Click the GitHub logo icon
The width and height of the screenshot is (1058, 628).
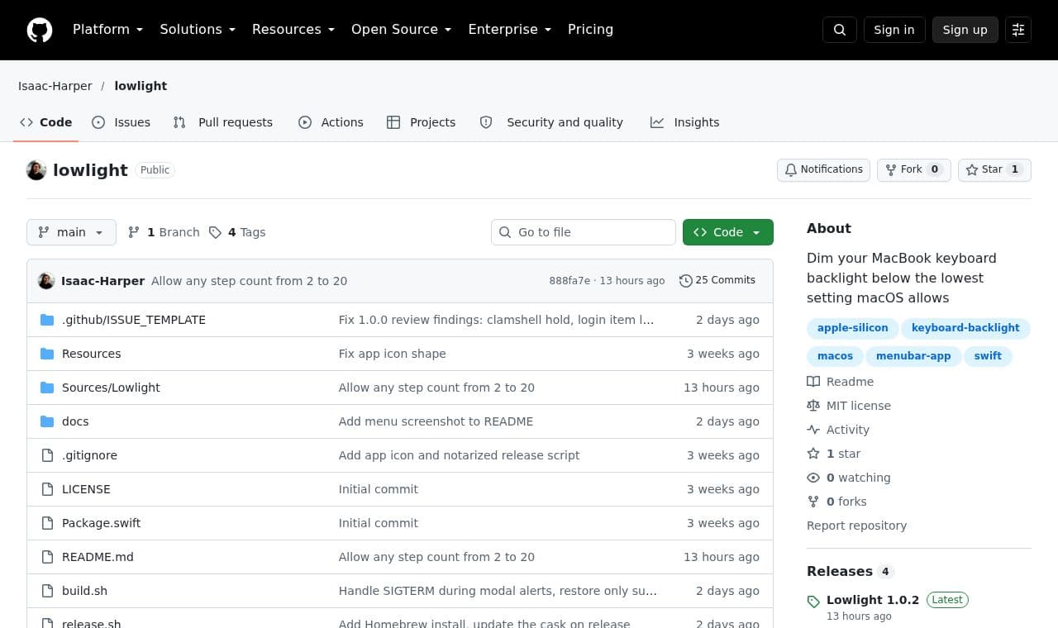coord(40,30)
